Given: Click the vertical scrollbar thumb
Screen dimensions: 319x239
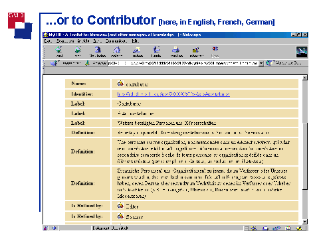Looking at the screenshot, I should tap(305, 155).
